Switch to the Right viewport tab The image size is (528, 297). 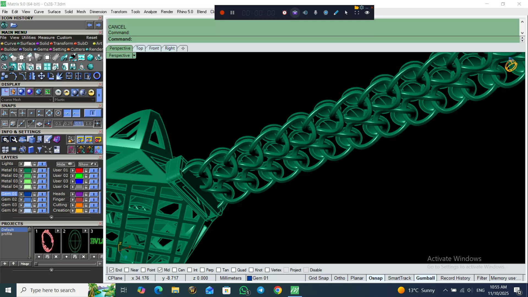pos(170,48)
